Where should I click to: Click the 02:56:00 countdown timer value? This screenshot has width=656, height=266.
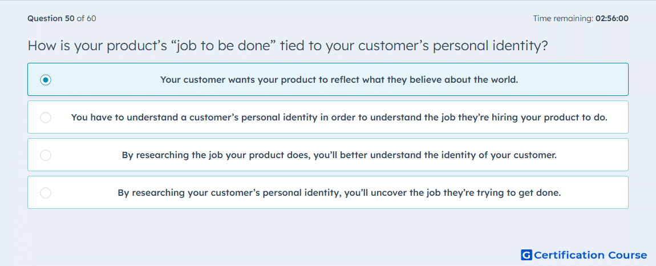(612, 18)
